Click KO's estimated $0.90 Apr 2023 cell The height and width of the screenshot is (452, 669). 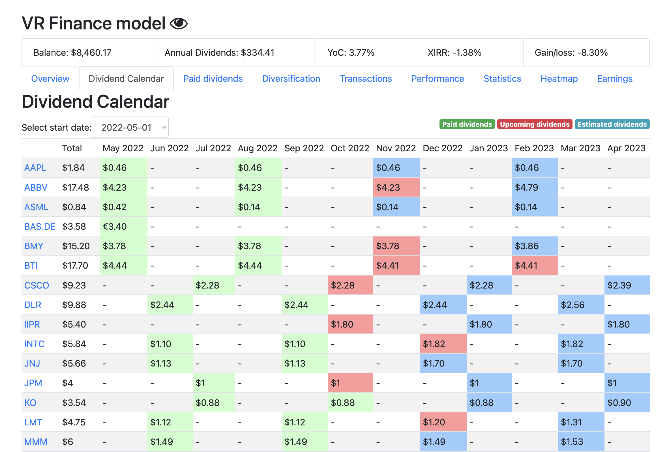[x=627, y=403]
